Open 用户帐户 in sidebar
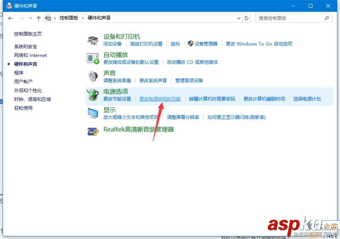 tap(23, 82)
